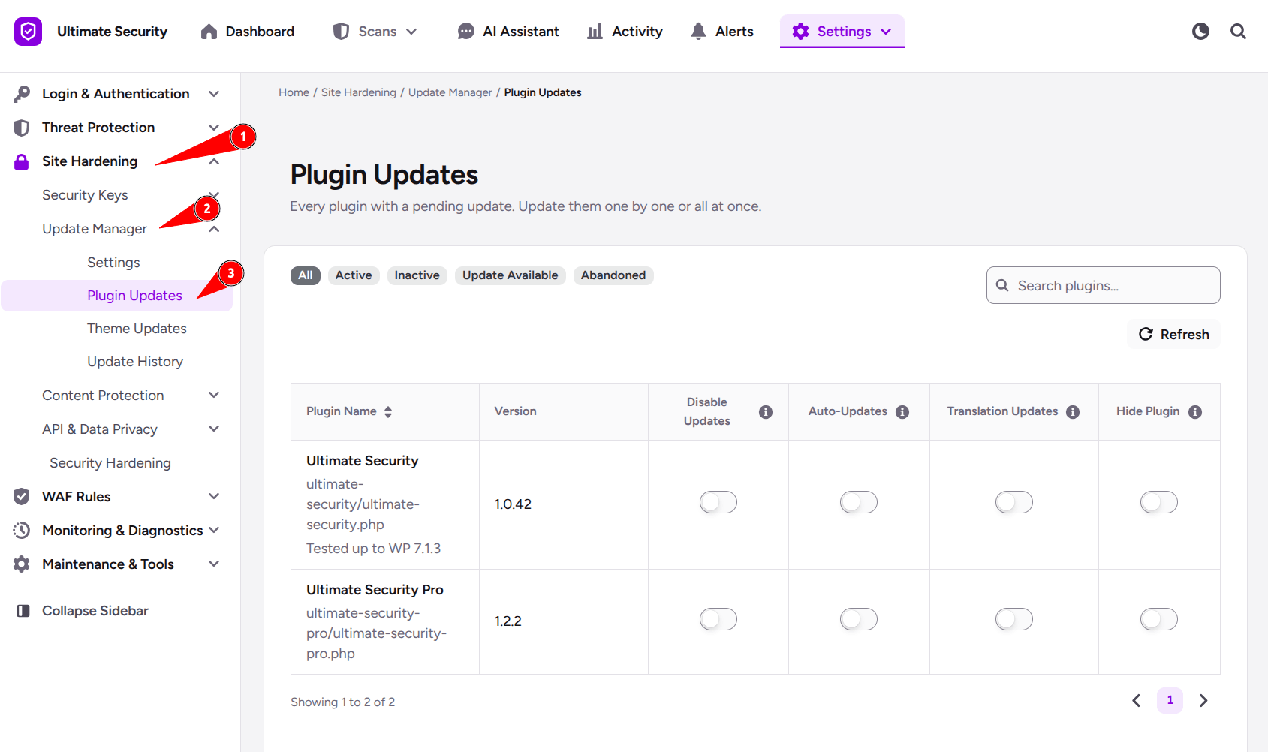Click the Monitoring & Diagnostics clock icon
Viewport: 1268px width, 752px height.
click(22, 531)
